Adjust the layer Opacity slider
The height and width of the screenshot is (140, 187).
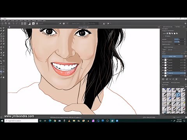pyautogui.click(x=172, y=56)
